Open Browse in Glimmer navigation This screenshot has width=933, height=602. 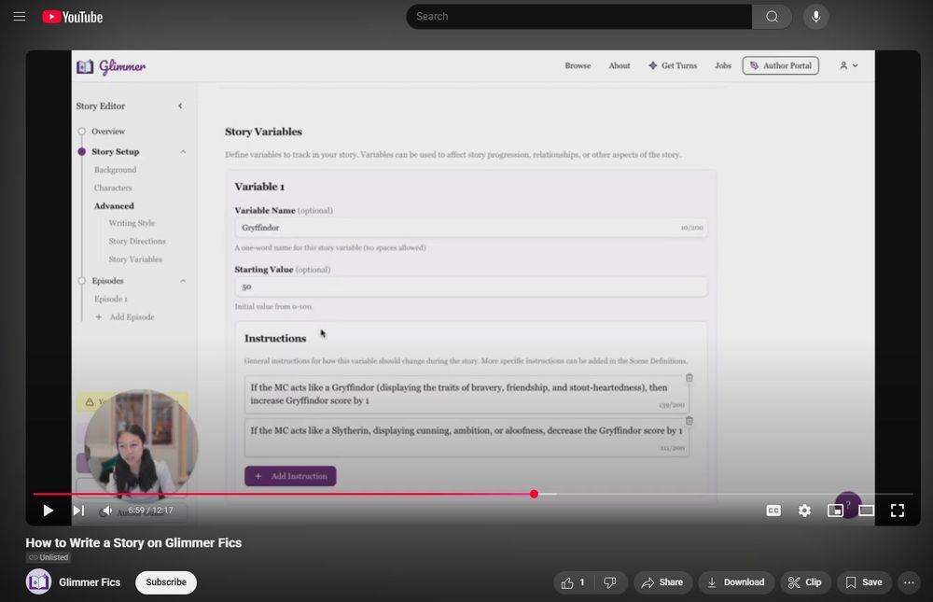coord(578,65)
